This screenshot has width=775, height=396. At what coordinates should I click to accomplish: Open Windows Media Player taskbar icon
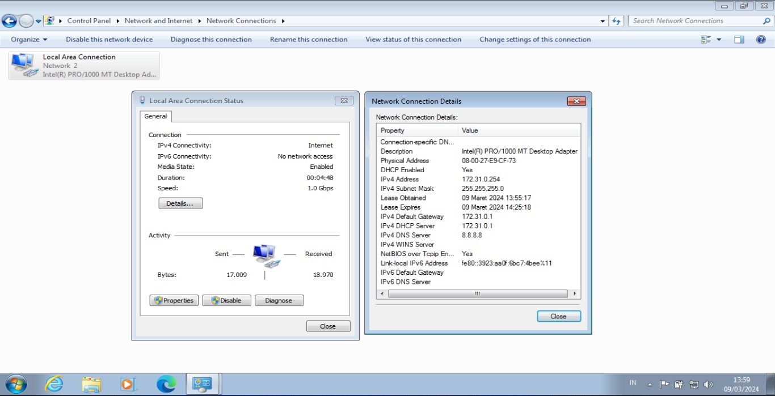129,384
